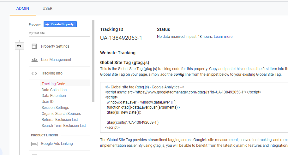Viewport: 288px width, 155px height.
Task: Open Property Settings
Action: [x=55, y=46]
